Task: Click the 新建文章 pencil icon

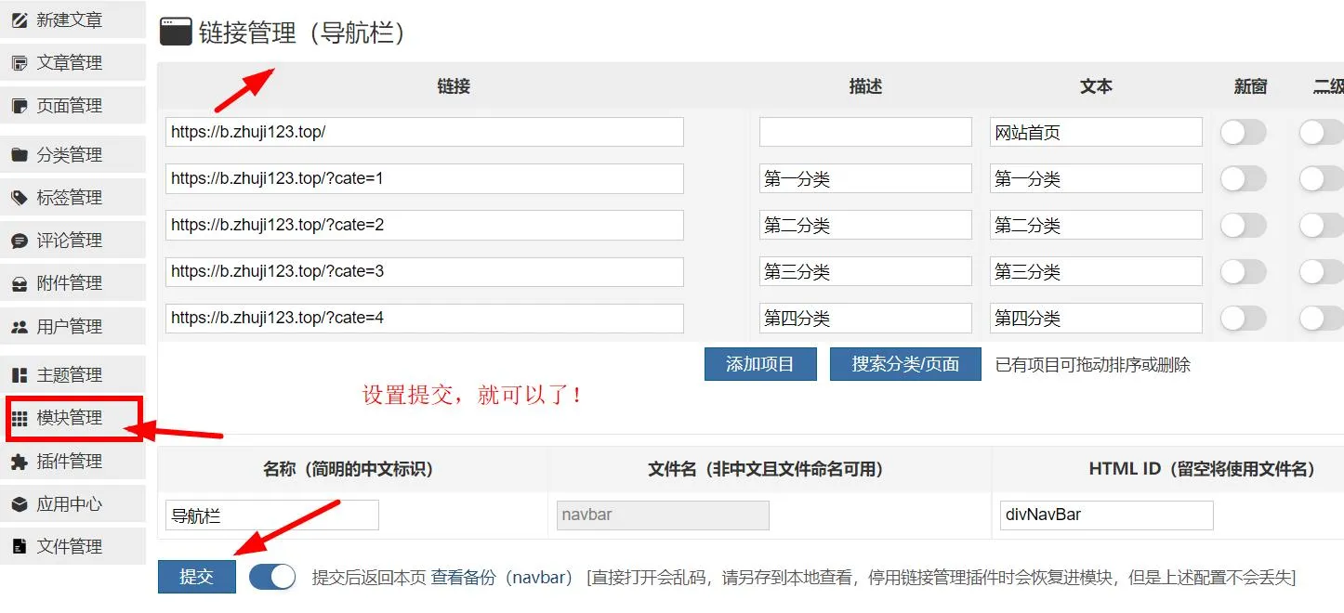Action: 20,20
